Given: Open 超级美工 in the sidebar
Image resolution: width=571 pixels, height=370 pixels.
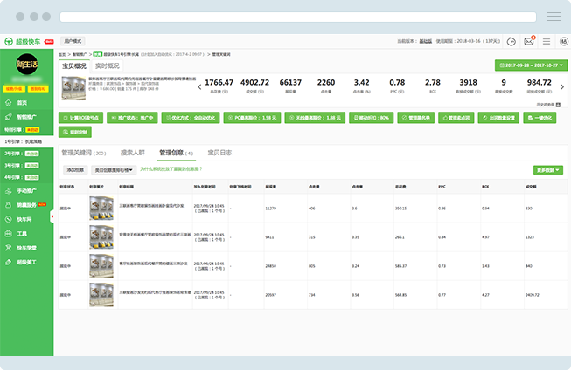Looking at the screenshot, I should pyautogui.click(x=26, y=262).
